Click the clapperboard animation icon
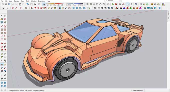The image size is (170, 92). click(145, 8)
